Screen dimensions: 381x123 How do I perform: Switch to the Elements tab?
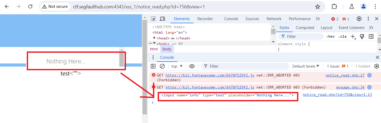click(182, 19)
